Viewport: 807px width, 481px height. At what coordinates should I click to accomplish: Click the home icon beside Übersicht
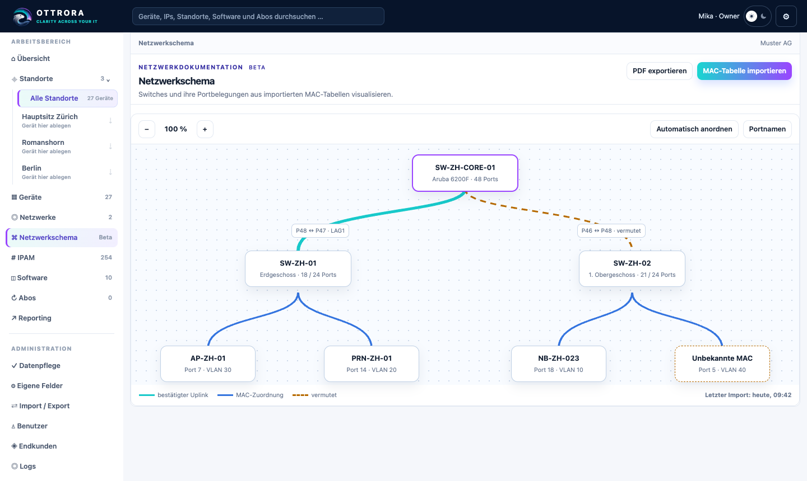[13, 59]
